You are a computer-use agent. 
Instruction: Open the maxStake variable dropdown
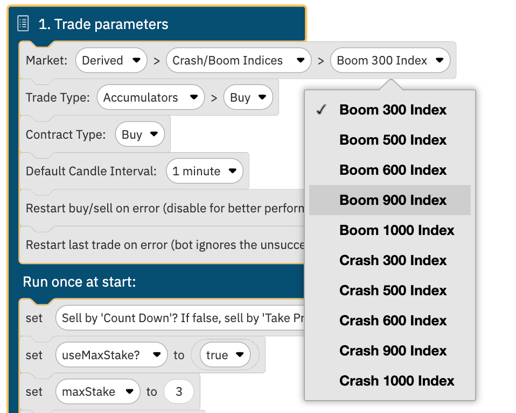[x=98, y=391]
